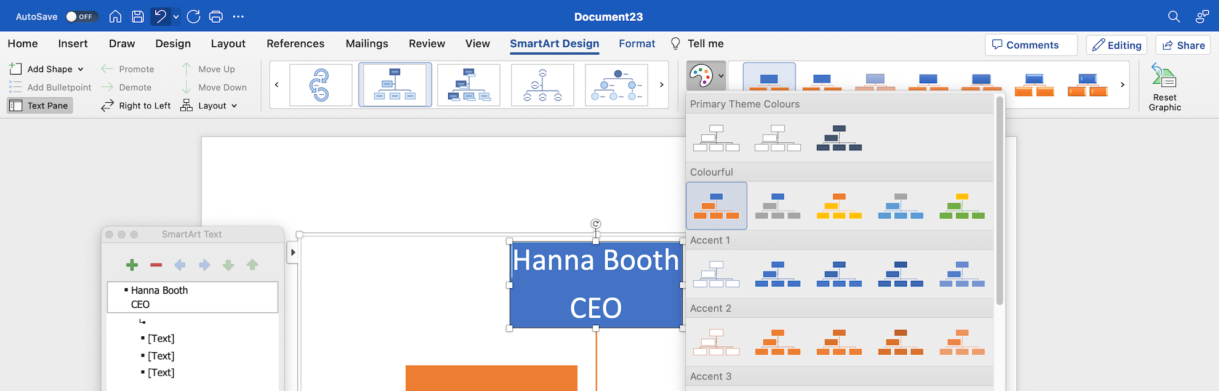Click the Share button
Image resolution: width=1219 pixels, height=391 pixels.
pos(1183,45)
